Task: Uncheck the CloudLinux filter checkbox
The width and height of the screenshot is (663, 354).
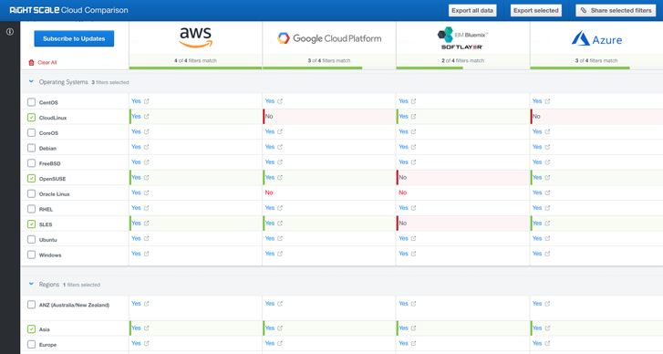Action: click(x=31, y=117)
